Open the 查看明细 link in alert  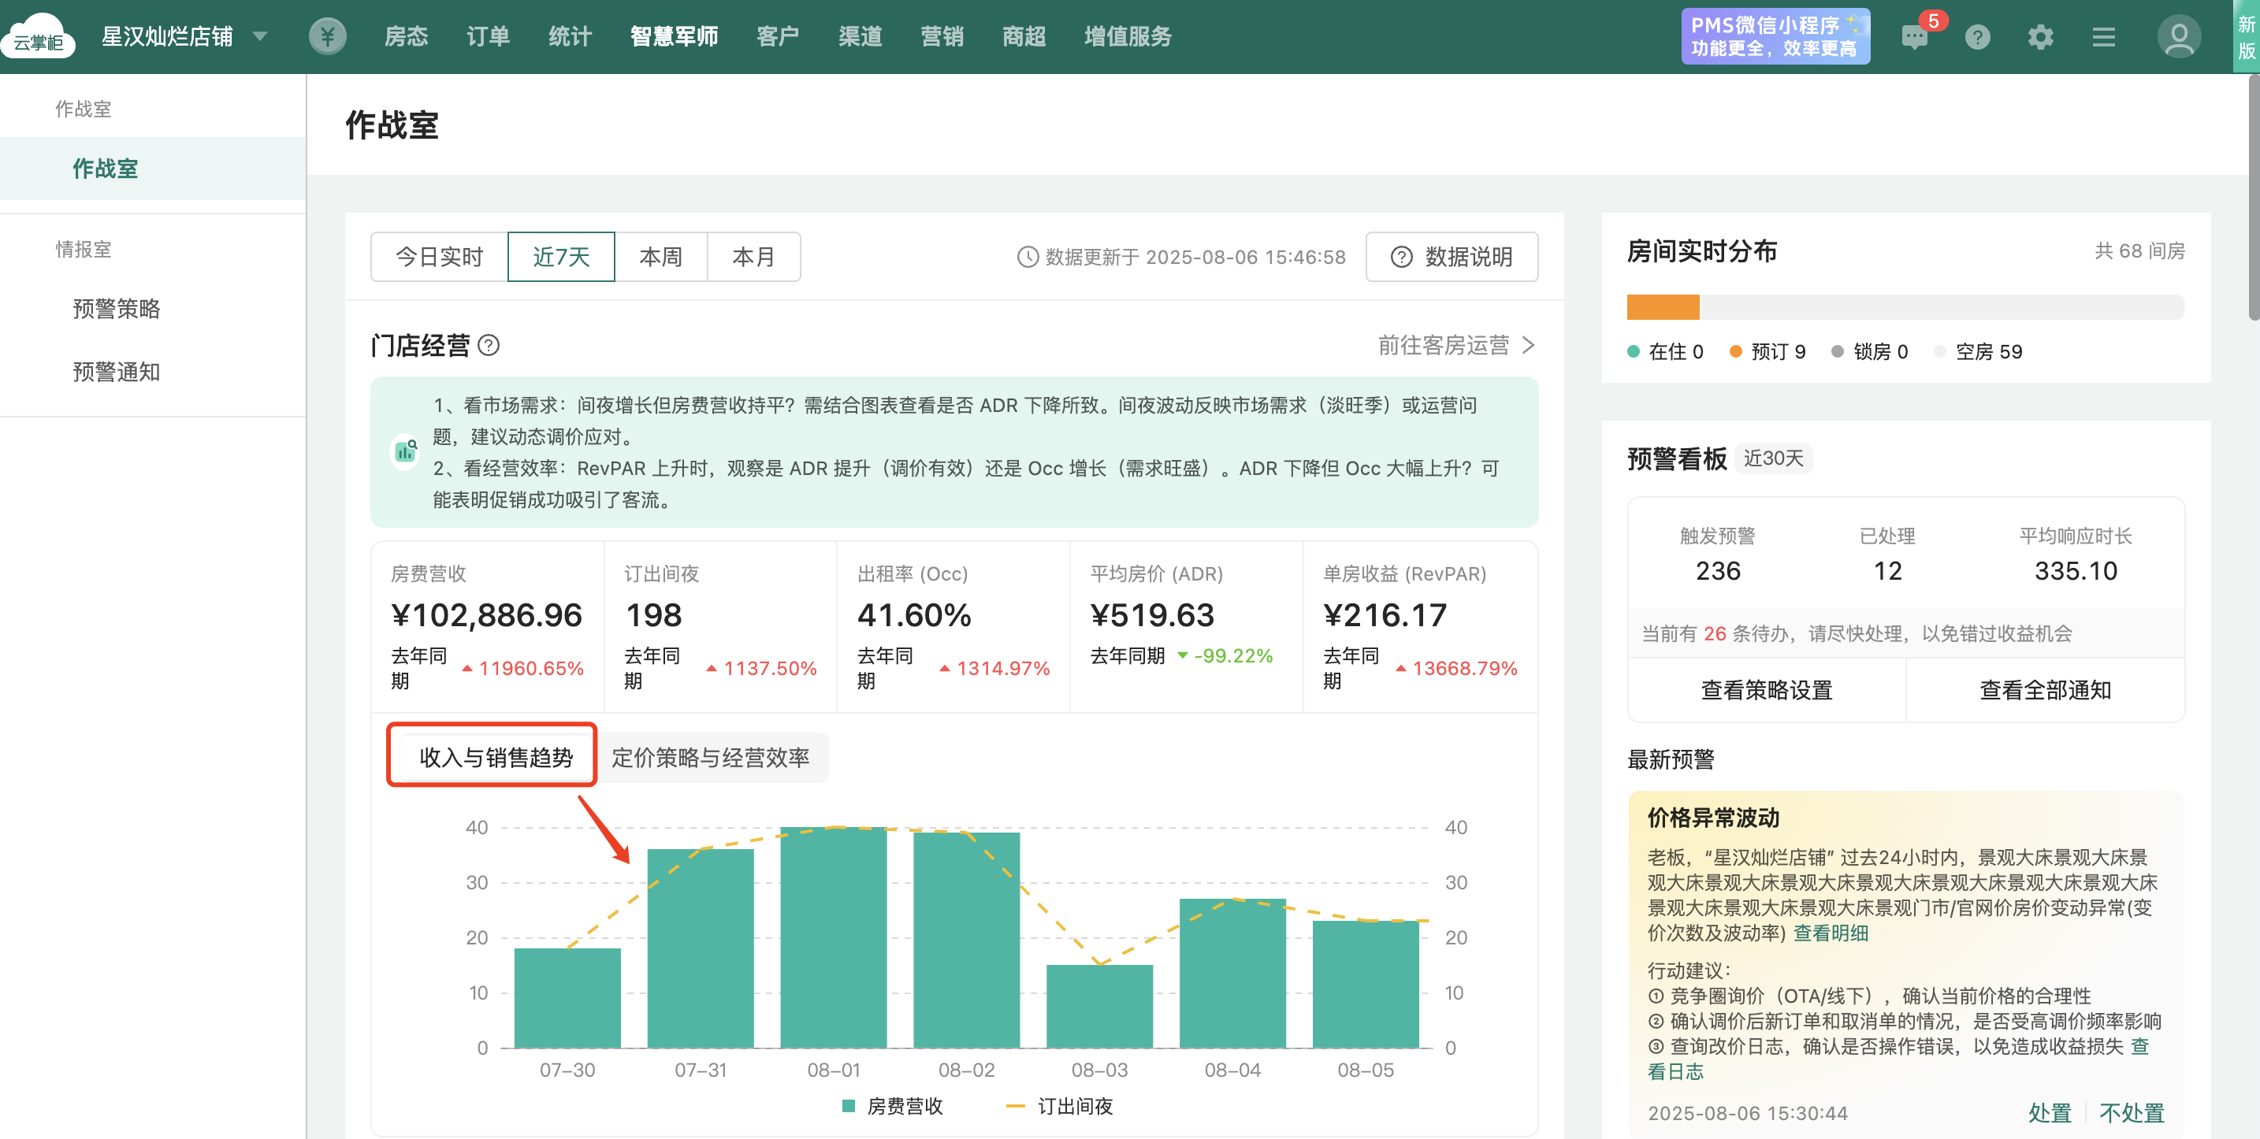pos(1830,933)
